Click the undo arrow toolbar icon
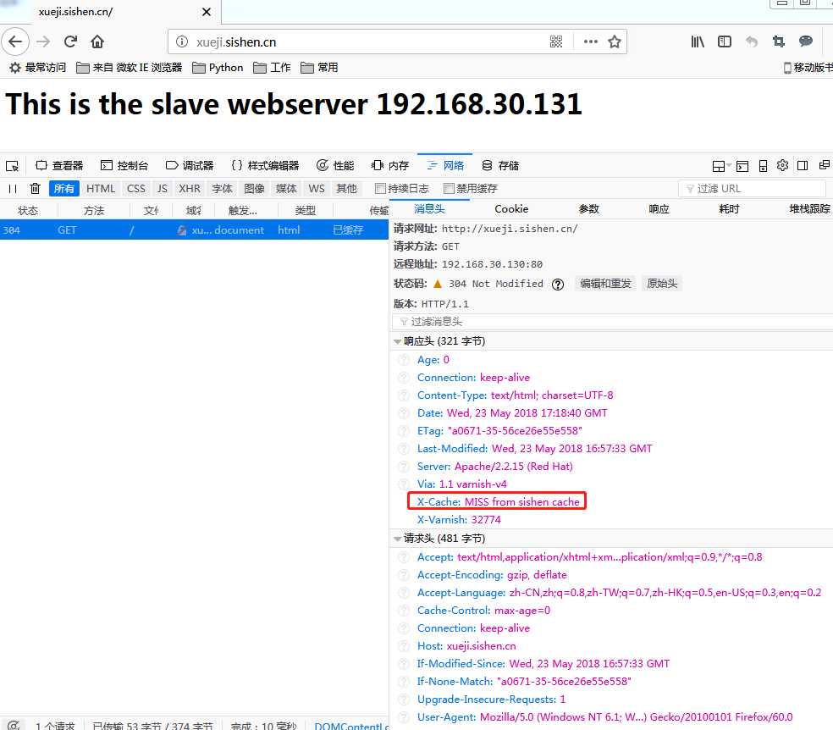833x730 pixels. [752, 41]
